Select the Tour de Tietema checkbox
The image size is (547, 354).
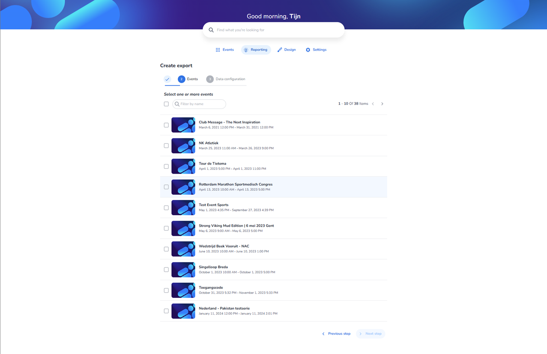click(x=166, y=166)
